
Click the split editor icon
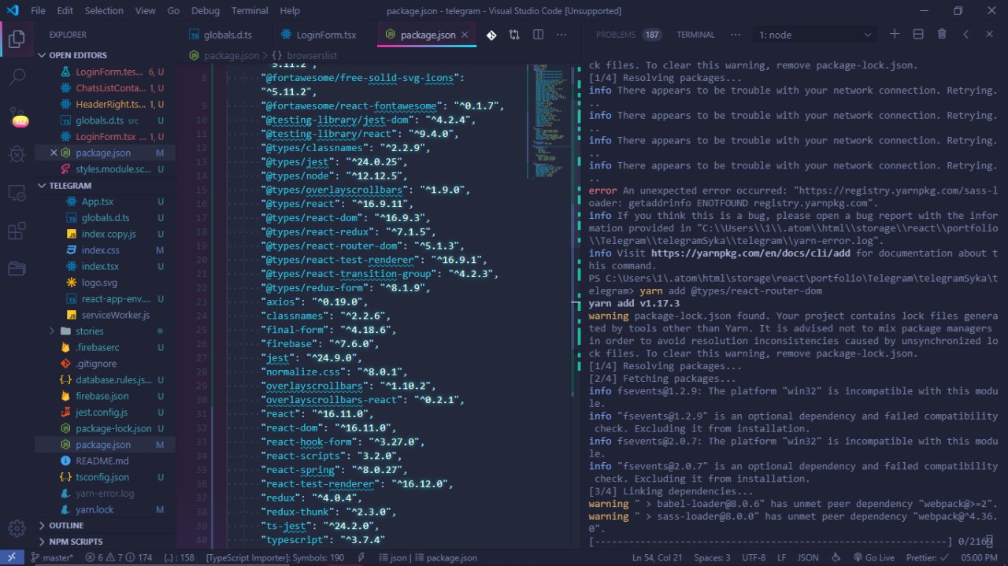point(538,35)
